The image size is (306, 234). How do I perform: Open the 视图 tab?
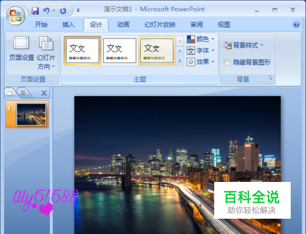click(224, 25)
